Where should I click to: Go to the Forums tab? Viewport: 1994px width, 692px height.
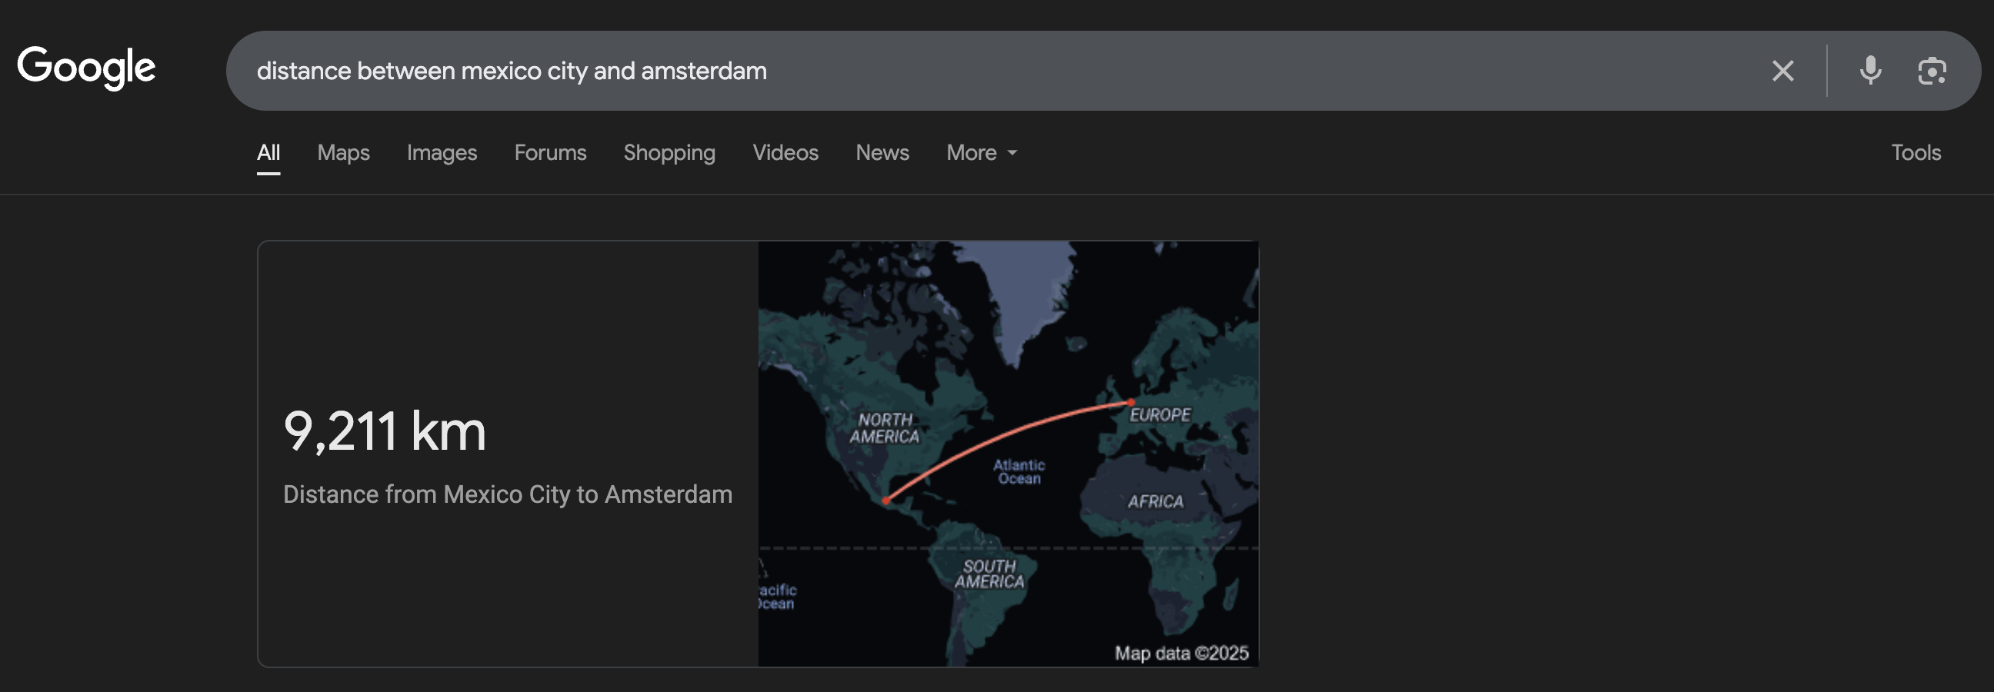click(549, 152)
